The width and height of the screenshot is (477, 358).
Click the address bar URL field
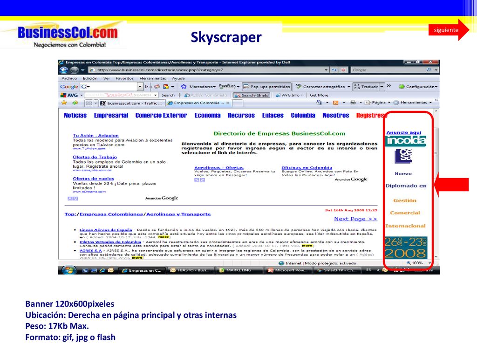209,70
